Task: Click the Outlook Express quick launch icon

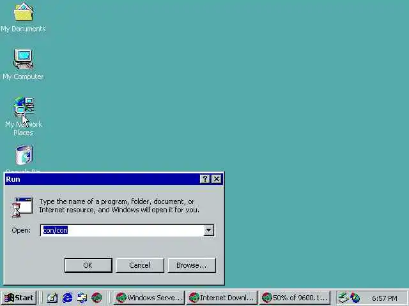Action: click(x=82, y=298)
